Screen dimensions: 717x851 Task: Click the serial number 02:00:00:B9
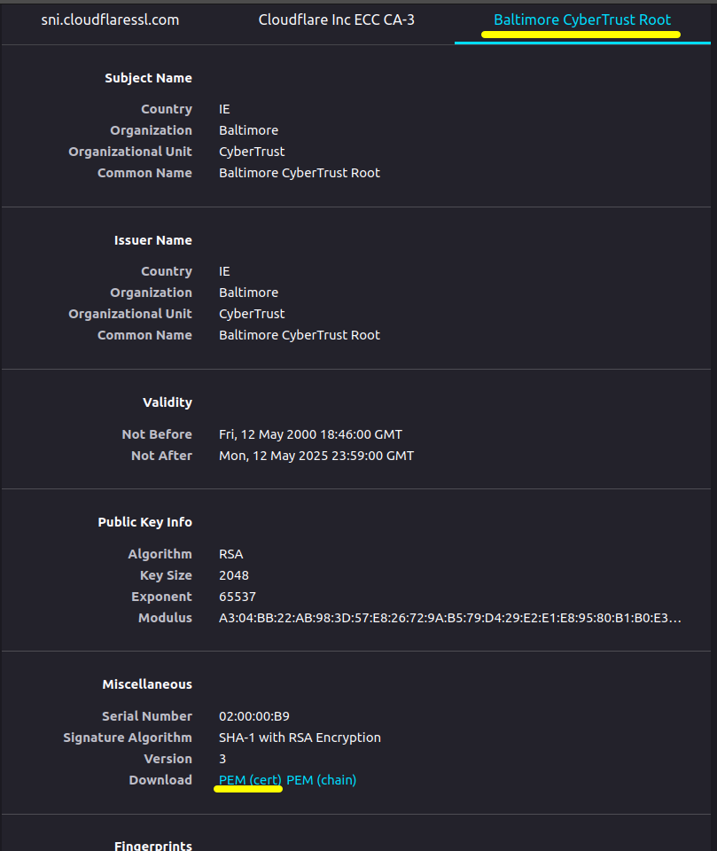pos(254,716)
